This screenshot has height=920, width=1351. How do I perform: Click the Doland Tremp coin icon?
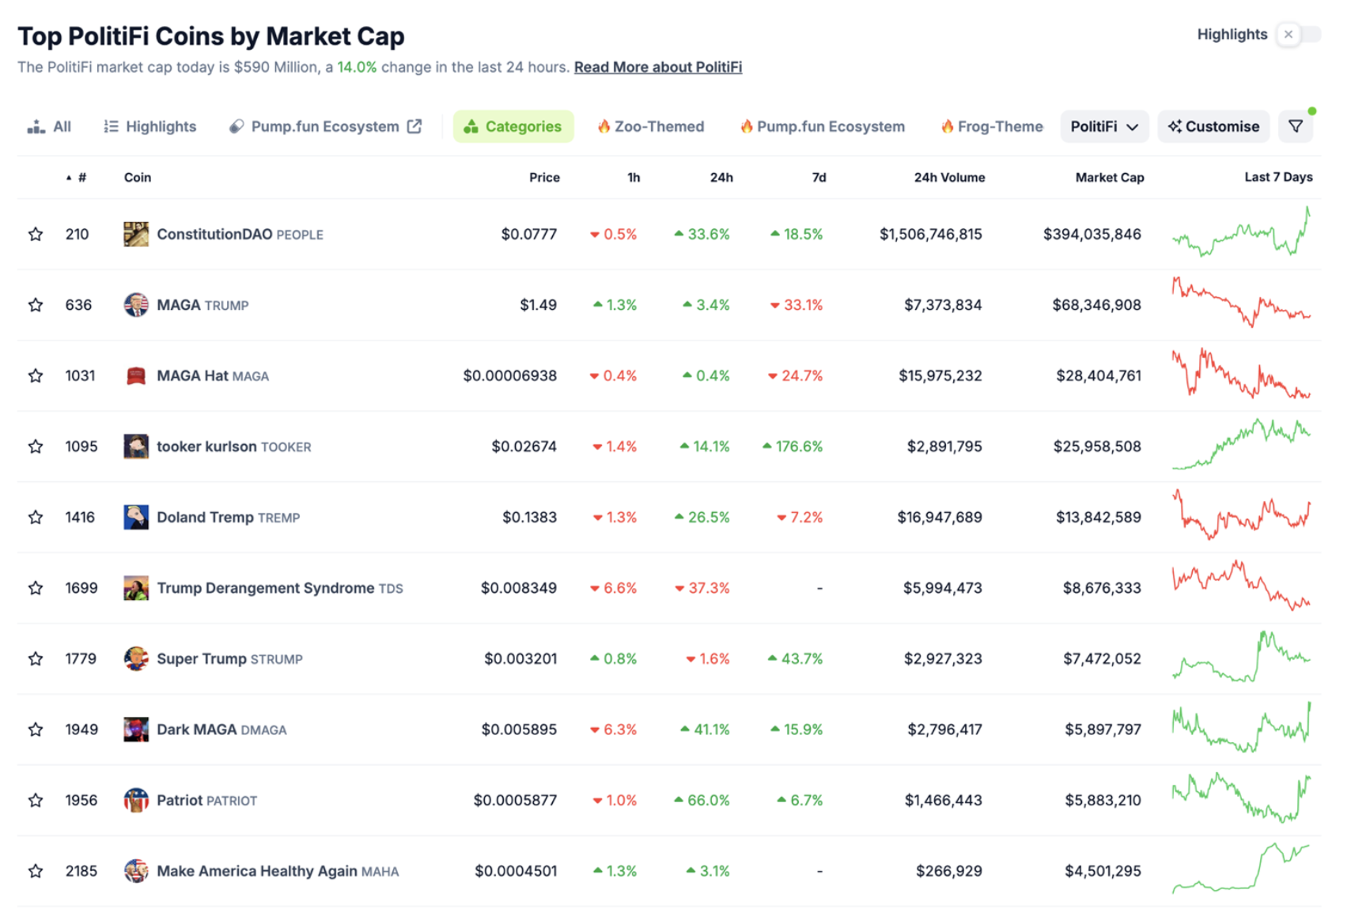click(x=135, y=517)
